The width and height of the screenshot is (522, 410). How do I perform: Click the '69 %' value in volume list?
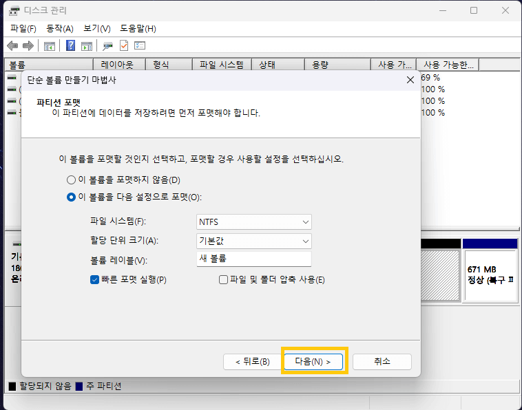(x=430, y=78)
